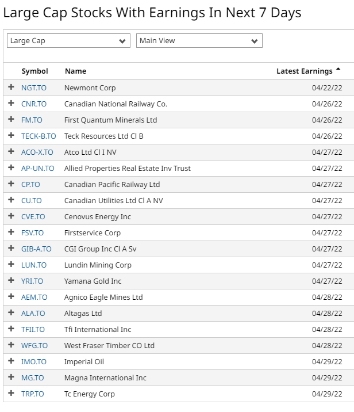Expand the NGT.TO row plus icon
The height and width of the screenshot is (412, 354).
(x=11, y=87)
